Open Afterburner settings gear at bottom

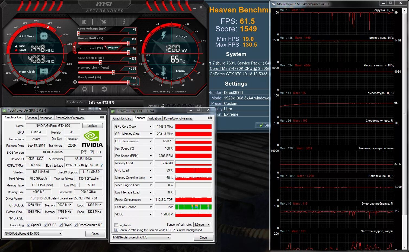[85, 89]
